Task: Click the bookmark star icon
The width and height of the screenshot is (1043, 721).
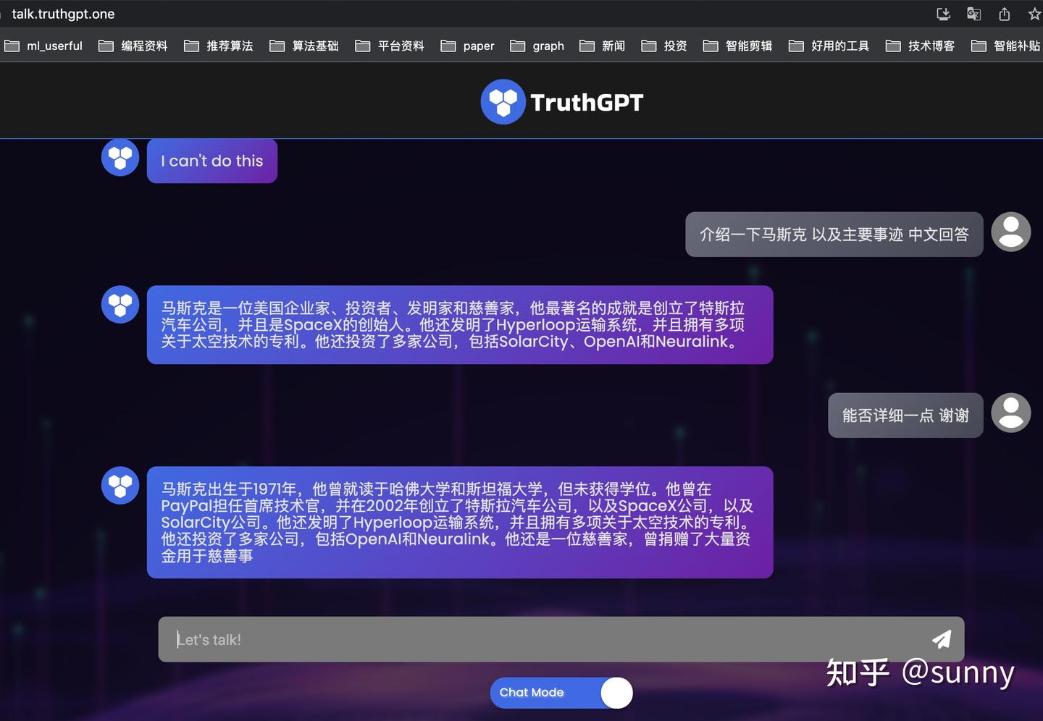Action: click(x=1035, y=14)
